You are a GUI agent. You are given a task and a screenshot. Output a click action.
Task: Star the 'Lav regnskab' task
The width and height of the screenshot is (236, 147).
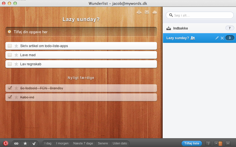pyautogui.click(x=16, y=64)
